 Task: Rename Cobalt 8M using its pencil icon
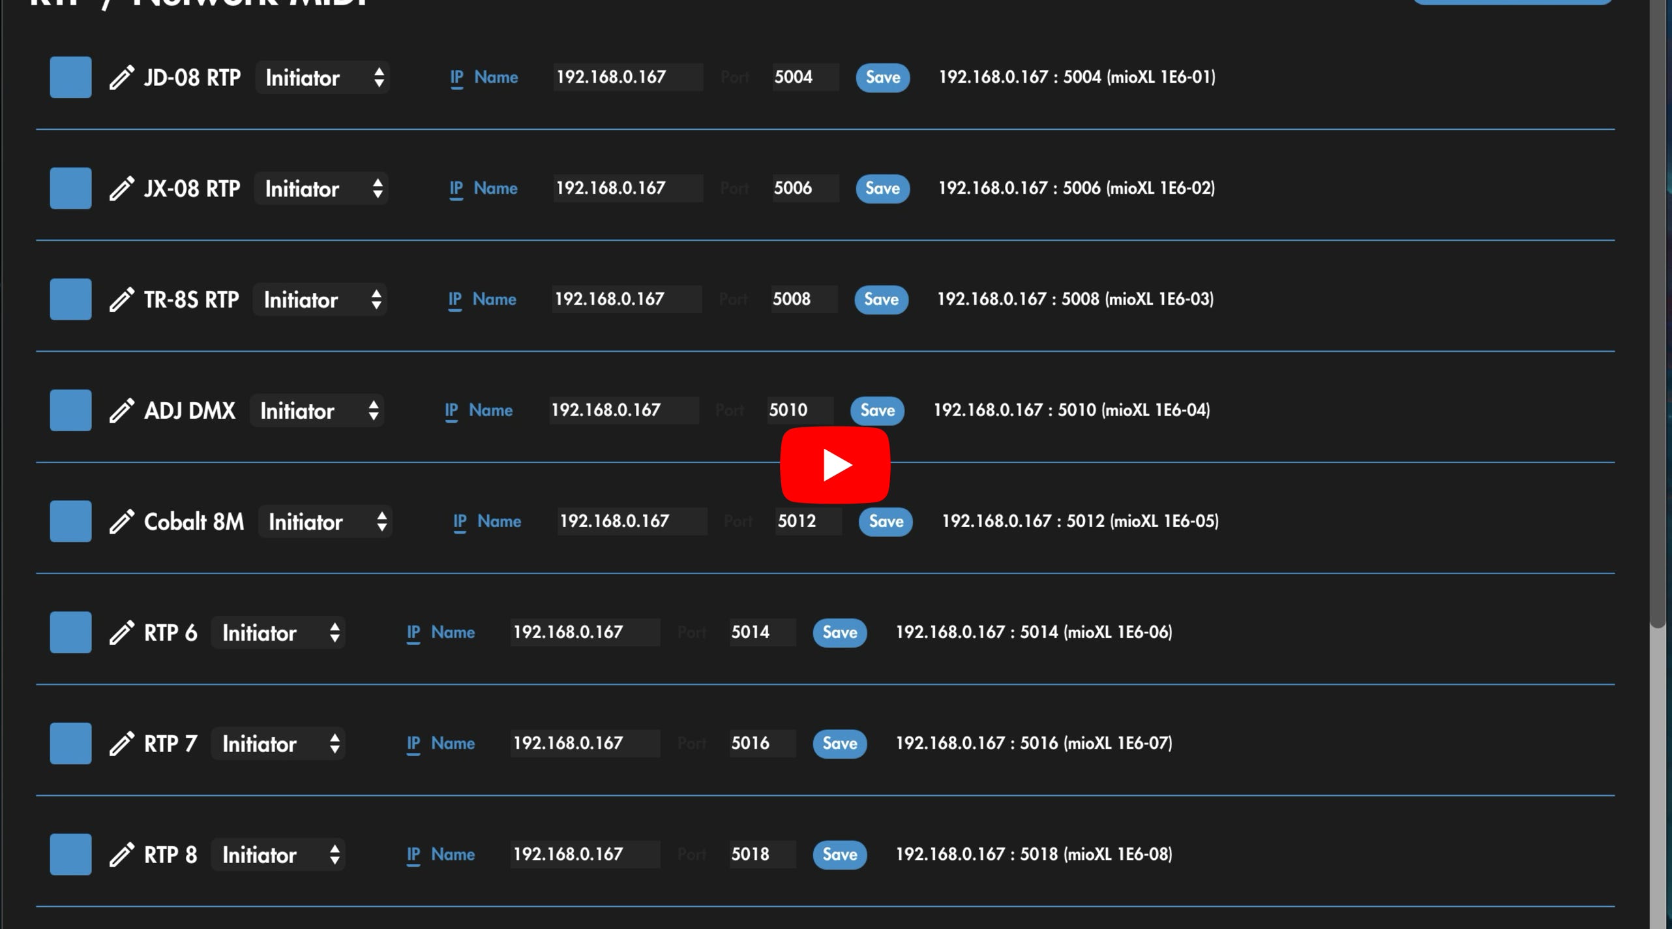click(121, 521)
